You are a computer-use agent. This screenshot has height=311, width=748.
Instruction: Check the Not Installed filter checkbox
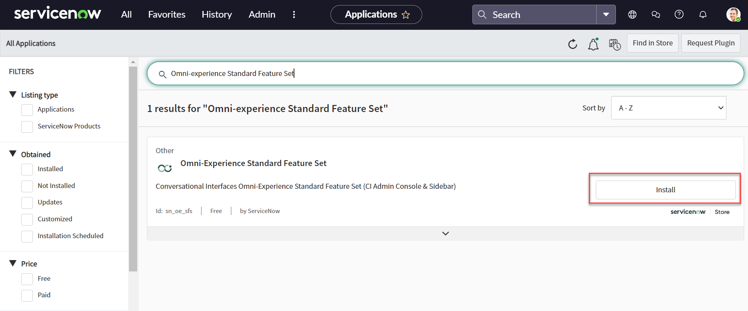[27, 186]
